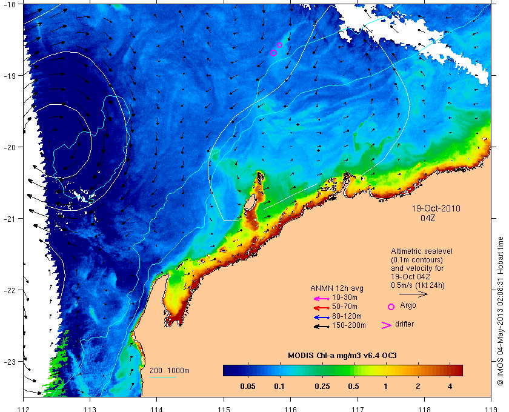Click the '10-30m' depth label
The height and width of the screenshot is (412, 509).
[x=345, y=297]
